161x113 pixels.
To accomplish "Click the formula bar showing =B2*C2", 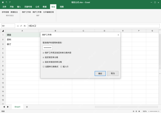I will pos(94,26).
